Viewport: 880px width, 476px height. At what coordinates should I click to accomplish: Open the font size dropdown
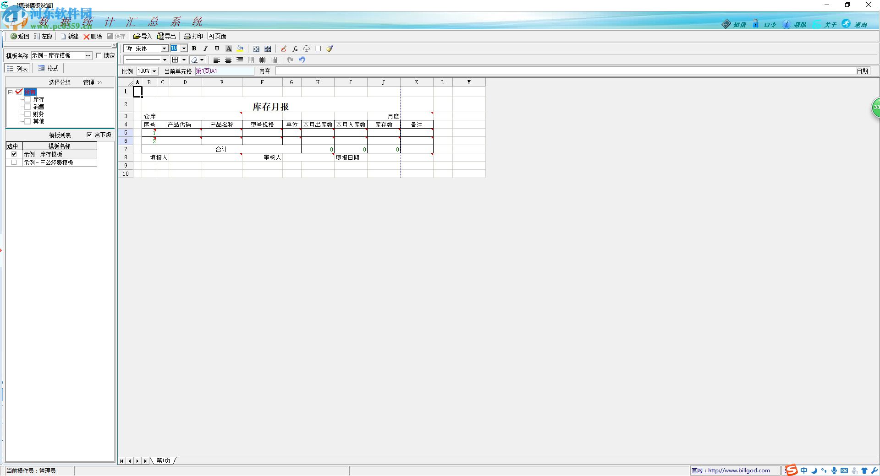[x=184, y=49]
